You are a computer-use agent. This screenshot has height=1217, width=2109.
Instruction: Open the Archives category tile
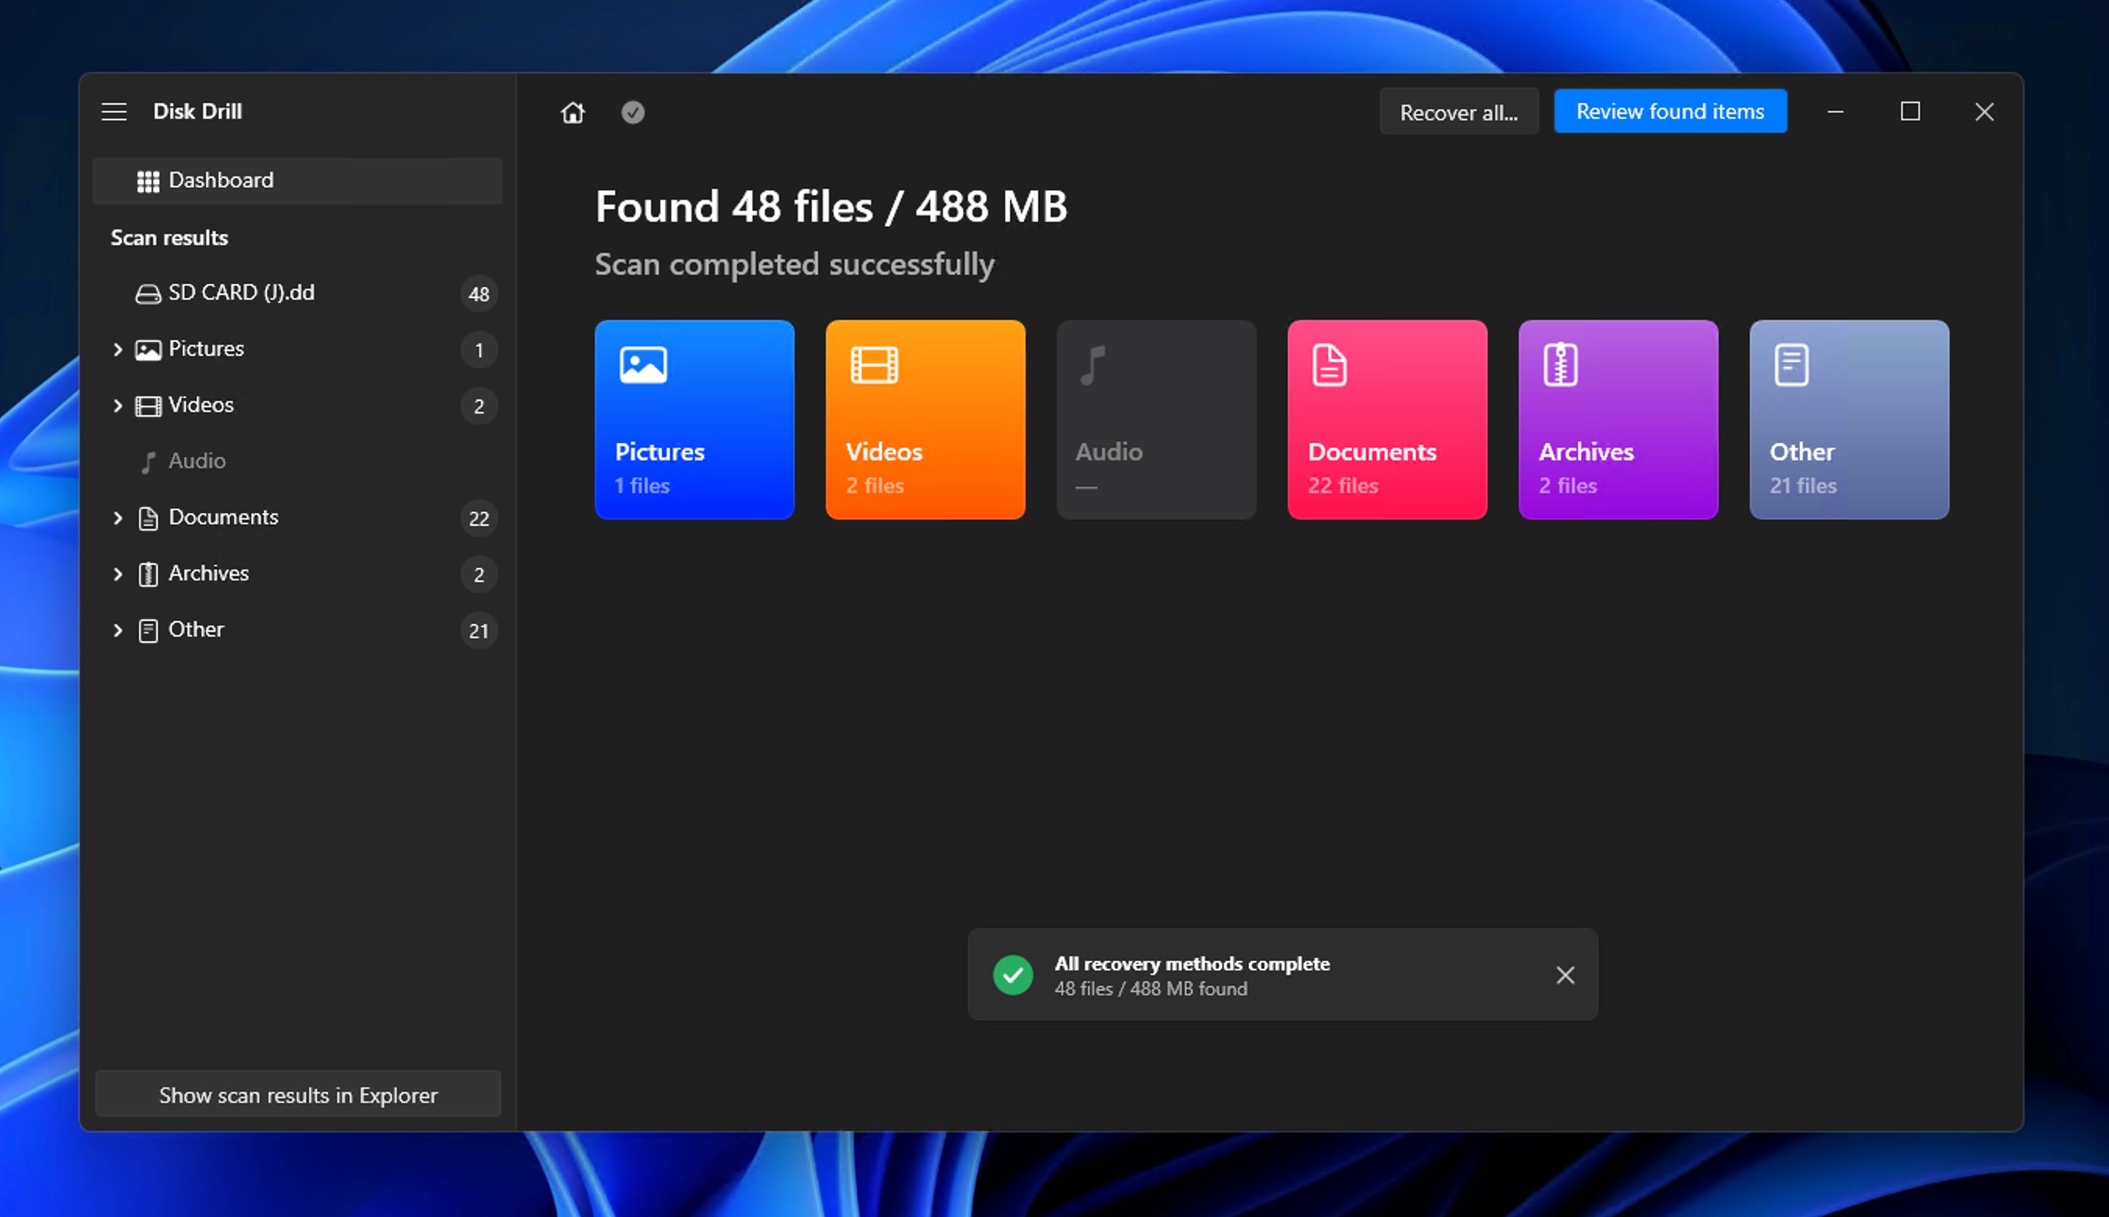pos(1617,420)
